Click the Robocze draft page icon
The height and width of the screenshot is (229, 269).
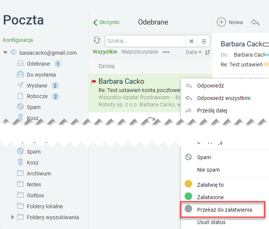20,96
